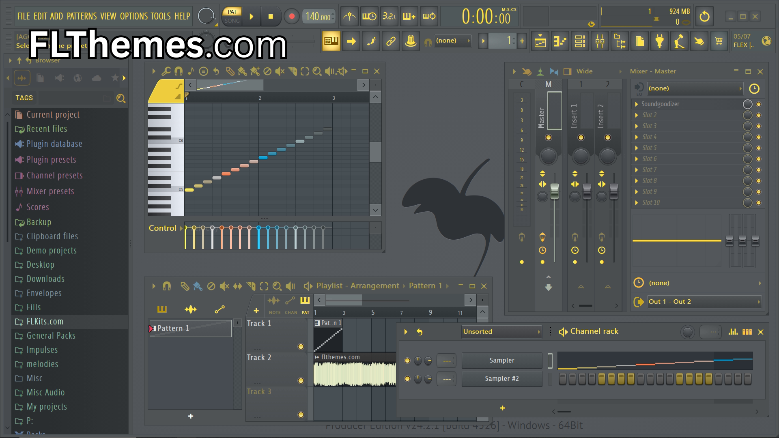
Task: Toggle Insert 1 mixer track enable LED
Action: pos(581,137)
